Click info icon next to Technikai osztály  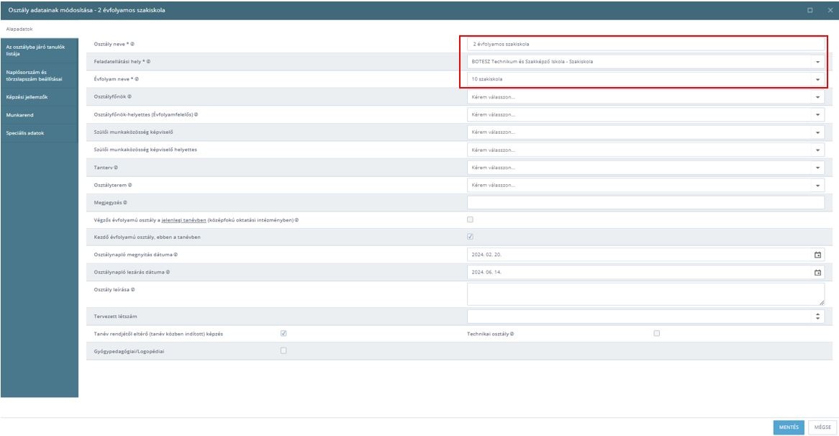click(x=512, y=334)
